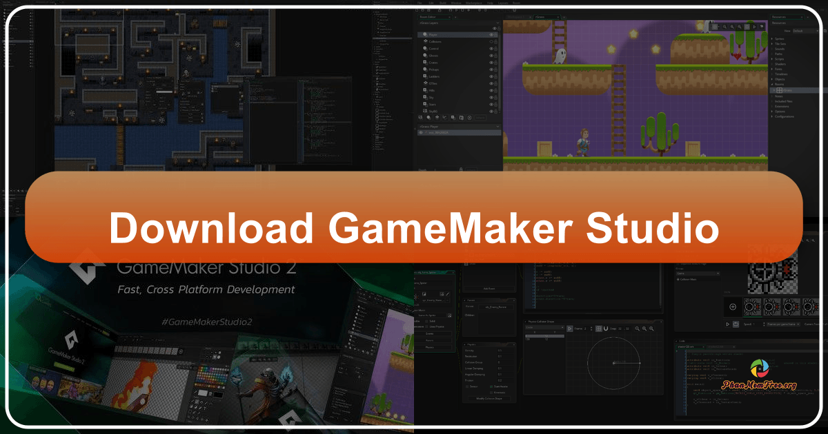The image size is (828, 434).
Task: Lock the Player layer
Action: 496,34
